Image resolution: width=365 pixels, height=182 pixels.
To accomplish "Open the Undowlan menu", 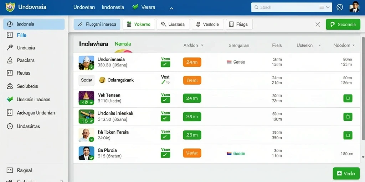I will pyautogui.click(x=84, y=7).
